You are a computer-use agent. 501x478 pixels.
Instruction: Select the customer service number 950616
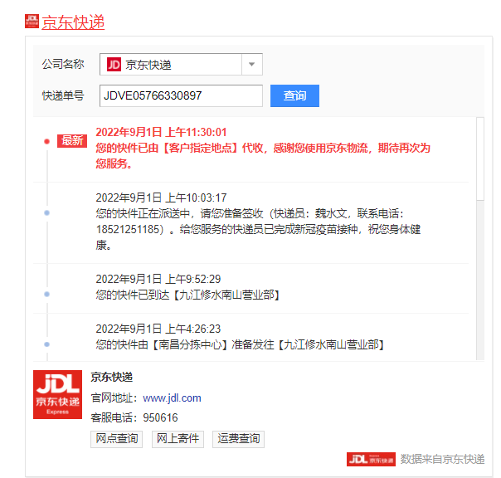(x=160, y=417)
